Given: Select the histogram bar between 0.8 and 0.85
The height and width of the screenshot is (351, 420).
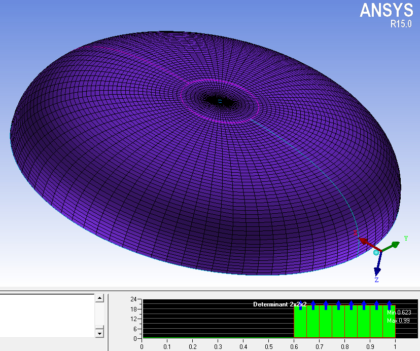Looking at the screenshot, I should [351, 324].
